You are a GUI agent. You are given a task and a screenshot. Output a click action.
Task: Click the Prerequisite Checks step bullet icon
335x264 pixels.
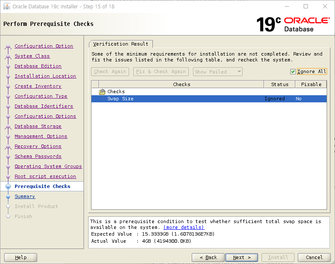pyautogui.click(x=8, y=186)
